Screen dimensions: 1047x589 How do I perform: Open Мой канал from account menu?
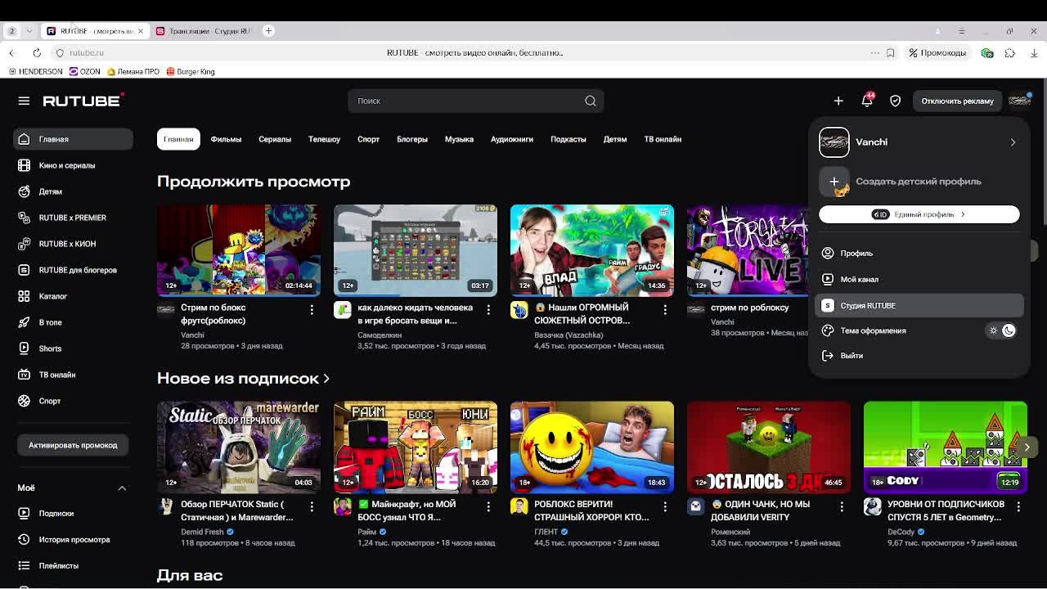919,279
